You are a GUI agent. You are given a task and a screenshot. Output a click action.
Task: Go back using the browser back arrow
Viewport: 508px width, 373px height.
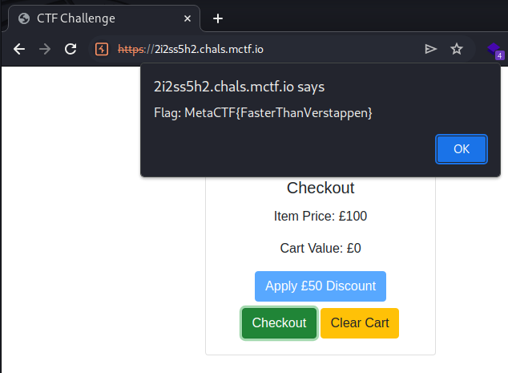[19, 49]
